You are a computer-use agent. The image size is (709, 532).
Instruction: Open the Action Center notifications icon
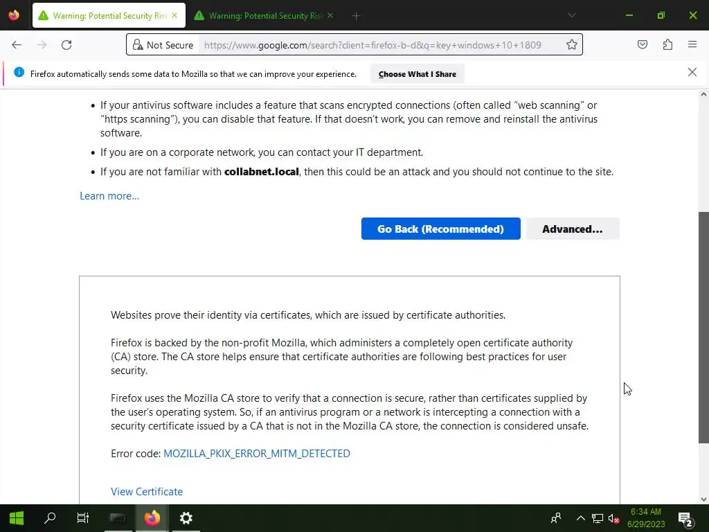[685, 519]
